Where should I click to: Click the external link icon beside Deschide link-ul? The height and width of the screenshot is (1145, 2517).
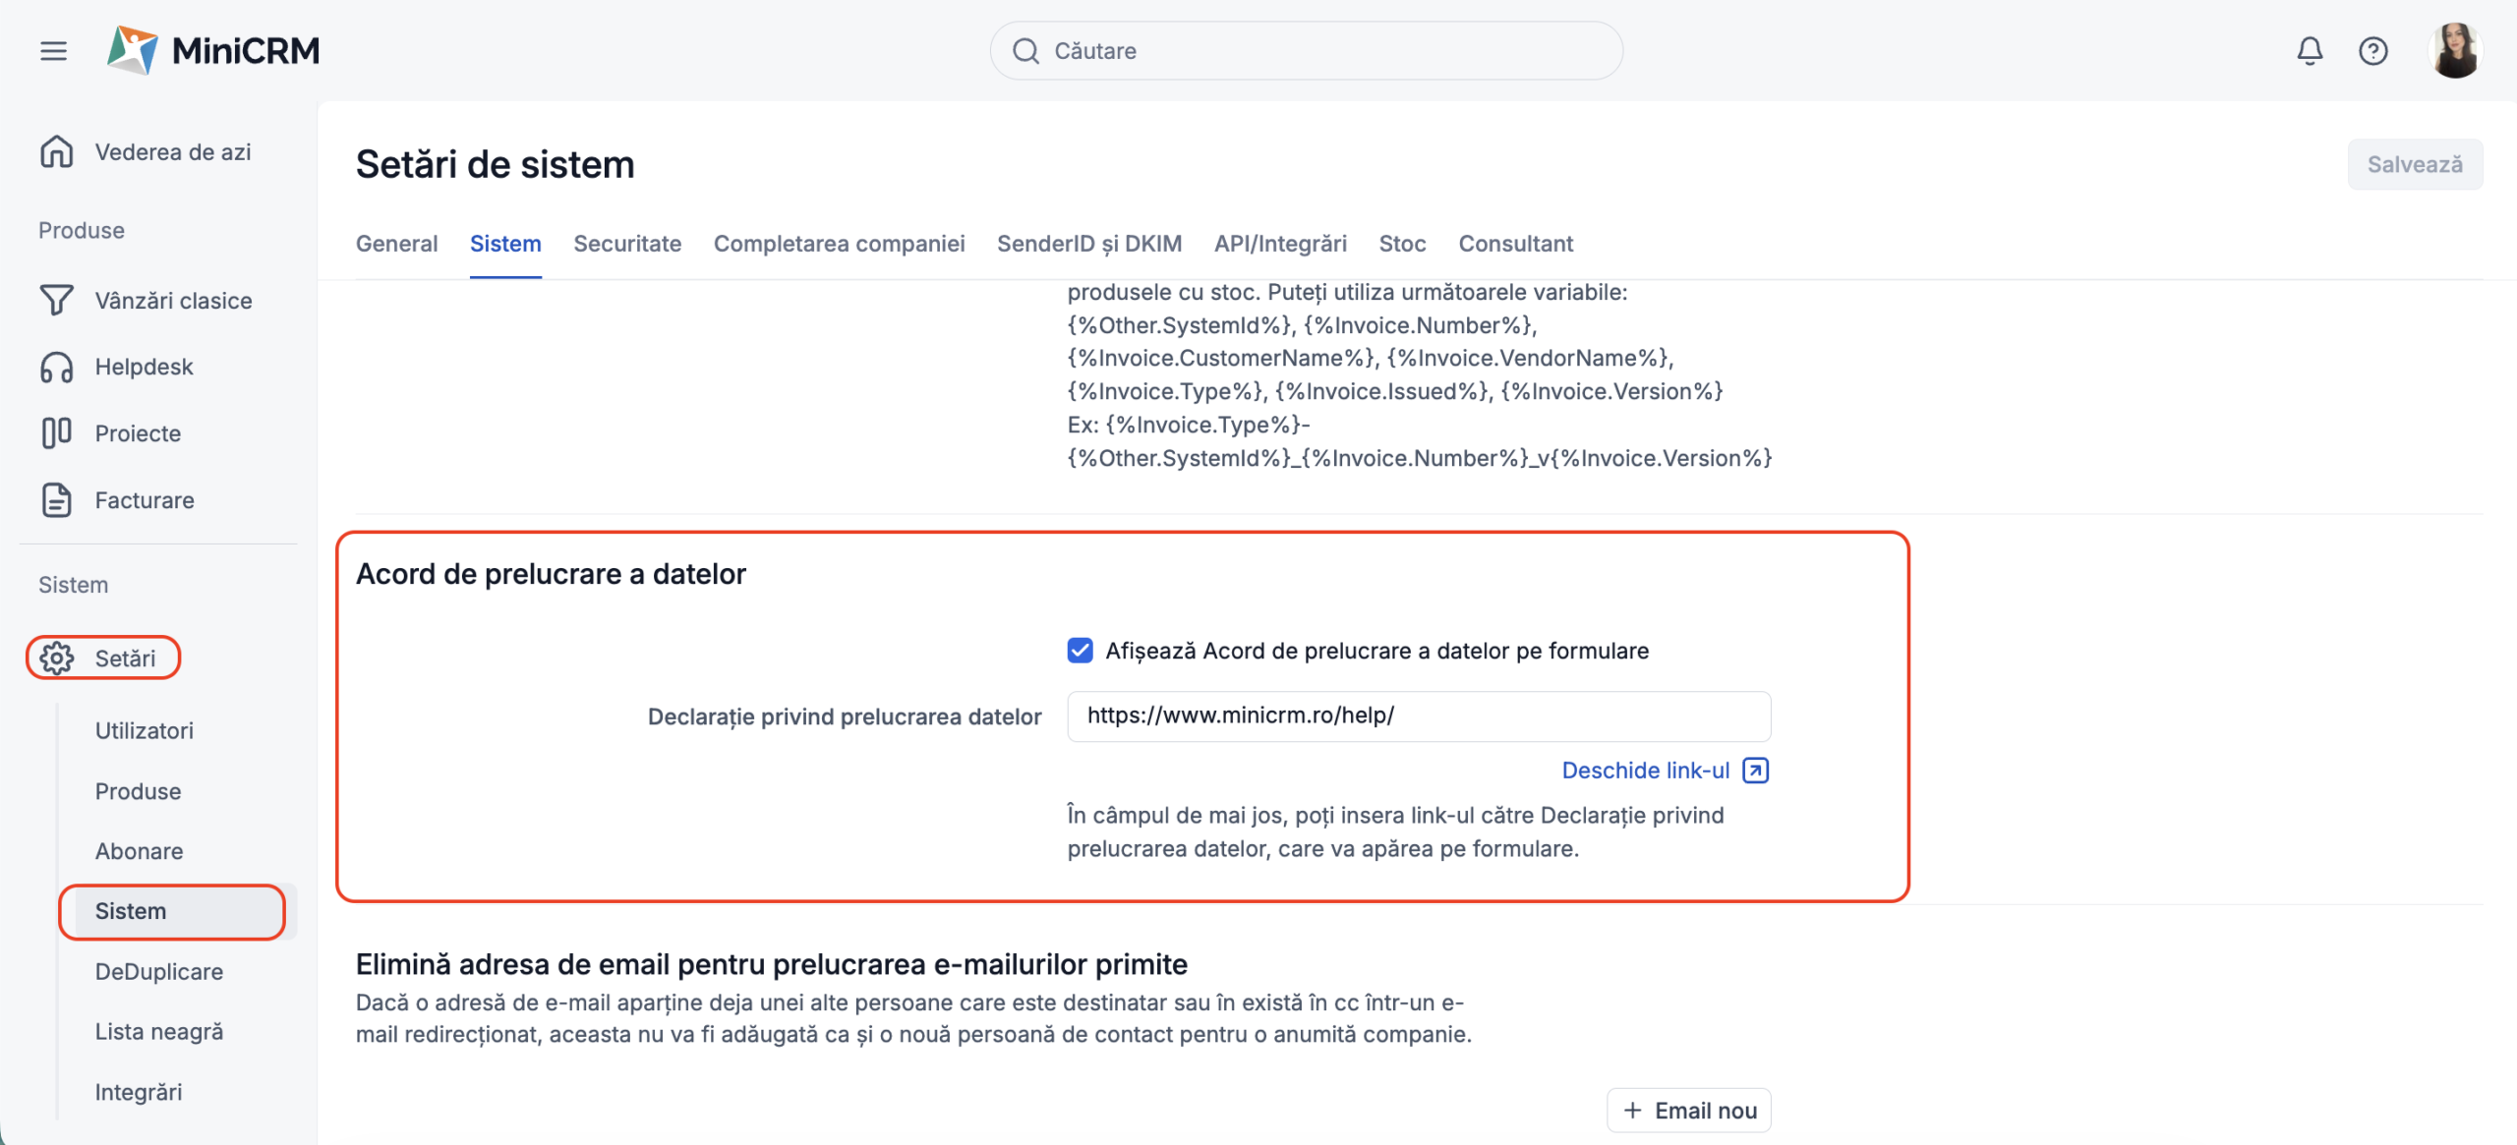click(1755, 771)
